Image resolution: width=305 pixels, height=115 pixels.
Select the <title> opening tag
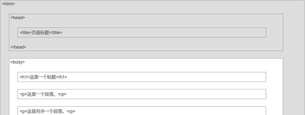pos(25,32)
